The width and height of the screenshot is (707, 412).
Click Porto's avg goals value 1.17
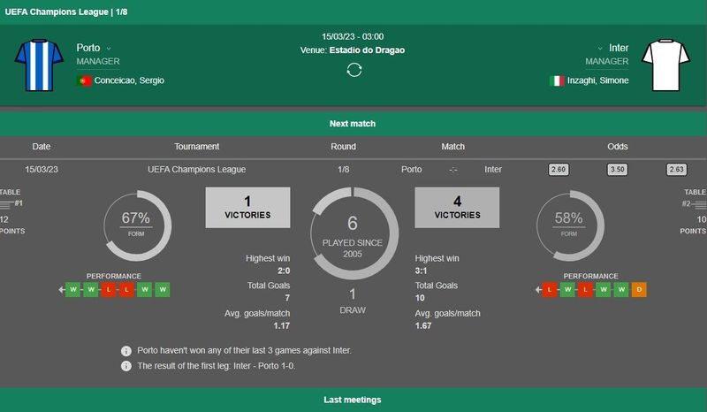point(281,326)
